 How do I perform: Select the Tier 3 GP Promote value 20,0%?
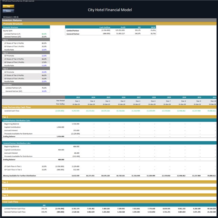tap(44, 72)
